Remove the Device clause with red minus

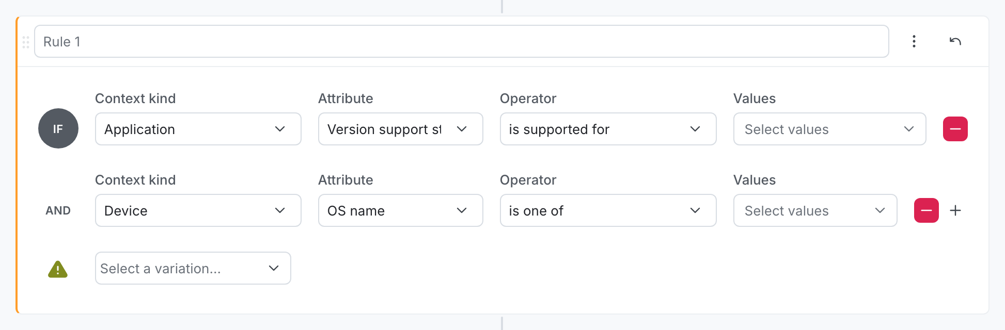926,210
